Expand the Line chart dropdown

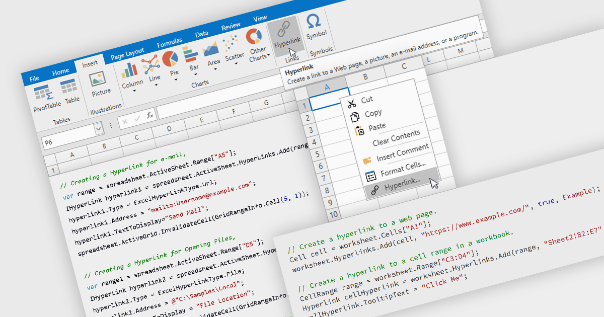pyautogui.click(x=157, y=85)
